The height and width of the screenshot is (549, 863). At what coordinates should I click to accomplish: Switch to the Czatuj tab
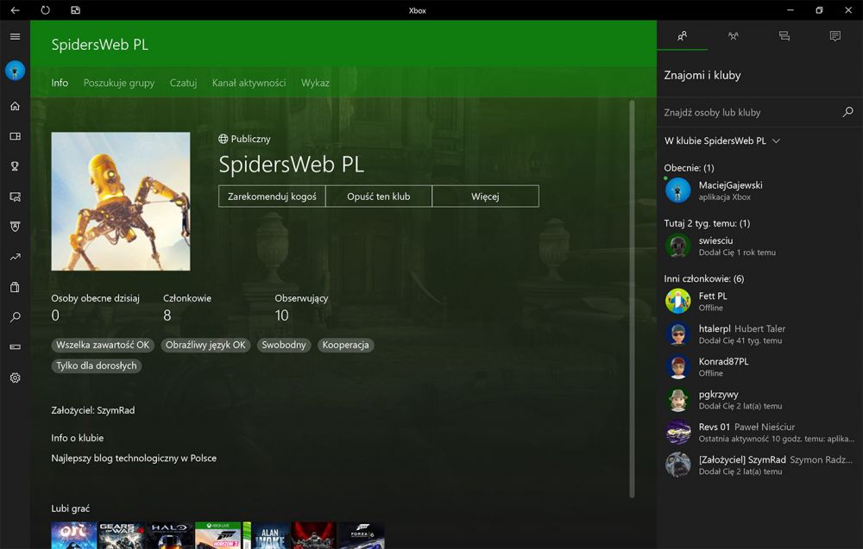pos(183,83)
